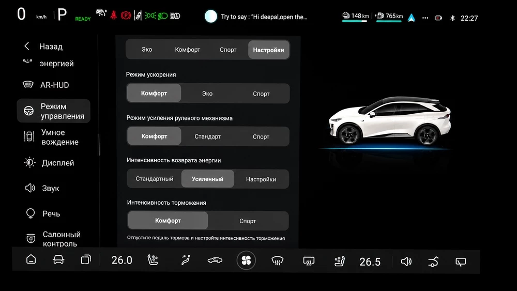The height and width of the screenshot is (291, 517).
Task: Tap the Bluetooth icon in status bar
Action: (x=452, y=18)
